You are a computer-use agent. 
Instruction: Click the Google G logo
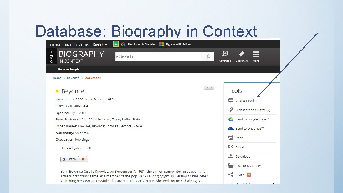click(123, 44)
